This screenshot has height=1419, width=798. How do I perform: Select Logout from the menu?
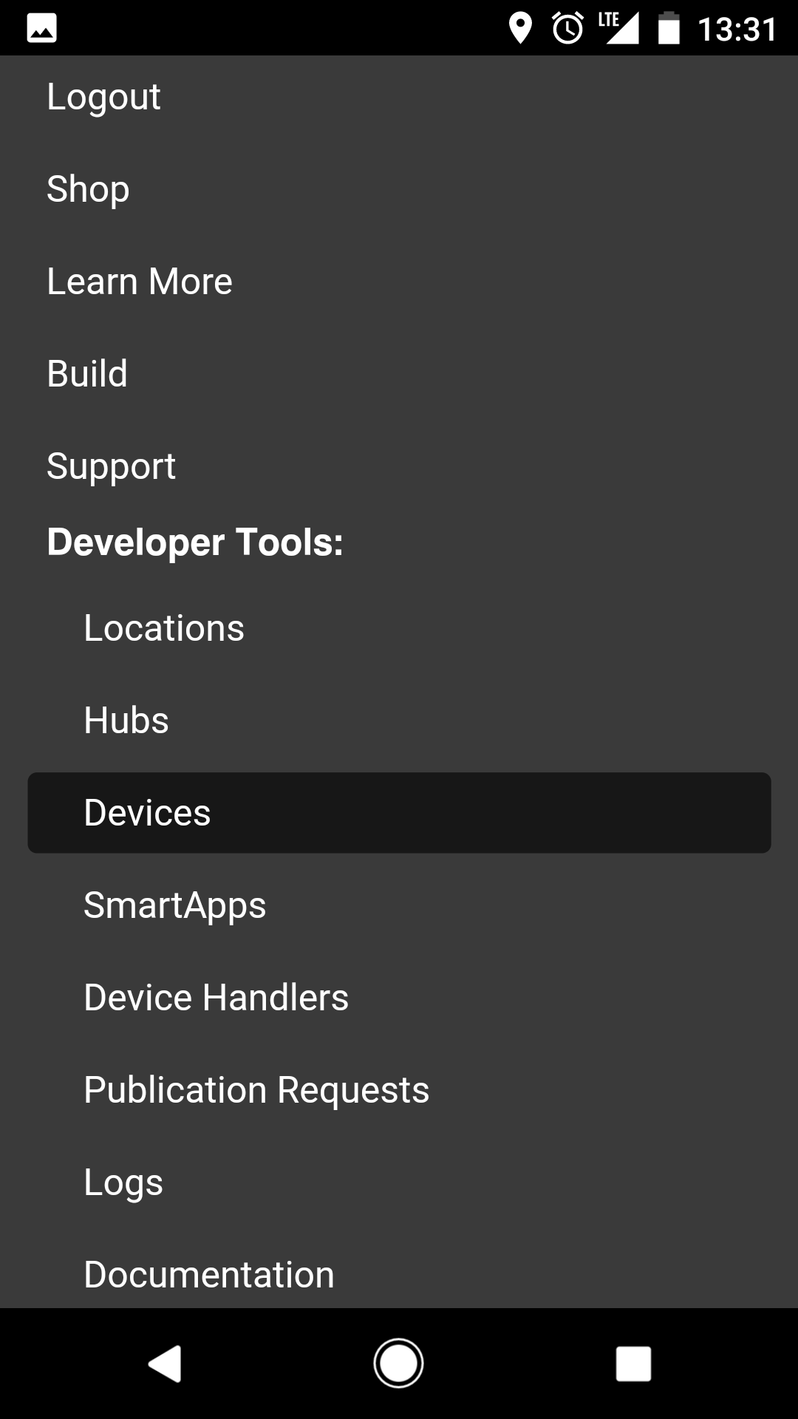pyautogui.click(x=103, y=97)
